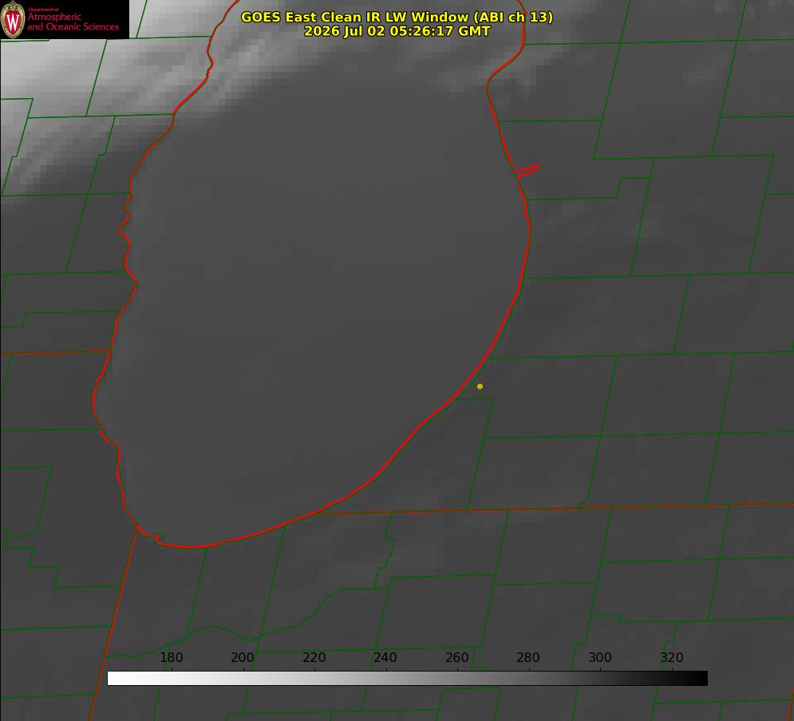Click the 300 colorbar label

point(600,657)
